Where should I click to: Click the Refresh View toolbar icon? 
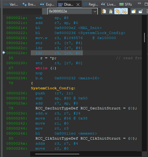tap(104, 11)
